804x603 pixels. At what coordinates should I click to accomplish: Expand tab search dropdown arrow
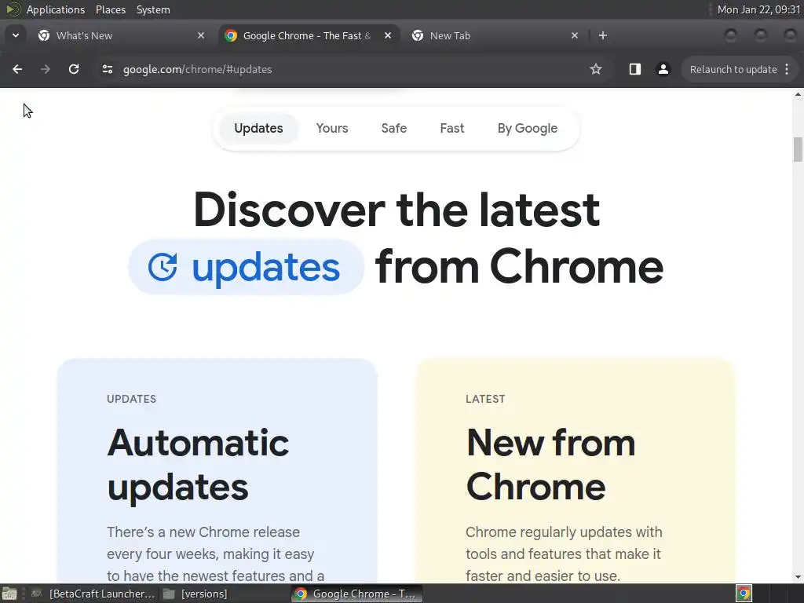[16, 35]
